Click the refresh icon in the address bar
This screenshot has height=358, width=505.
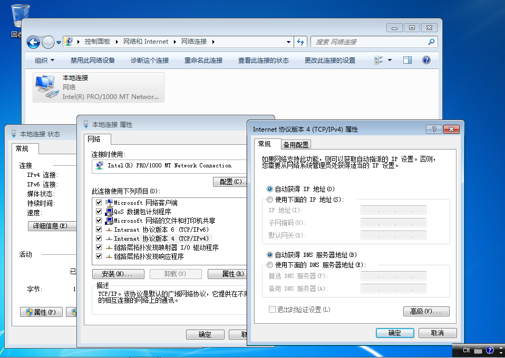coord(300,42)
